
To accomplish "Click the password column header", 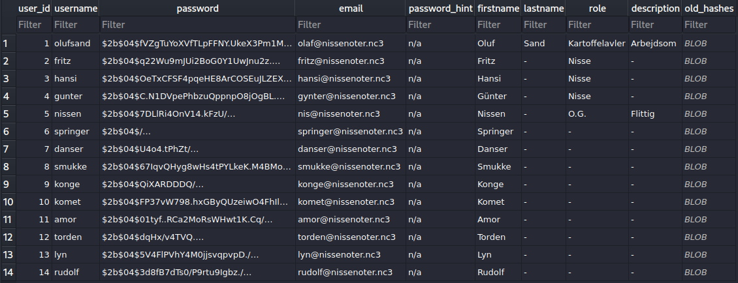I will (x=197, y=8).
